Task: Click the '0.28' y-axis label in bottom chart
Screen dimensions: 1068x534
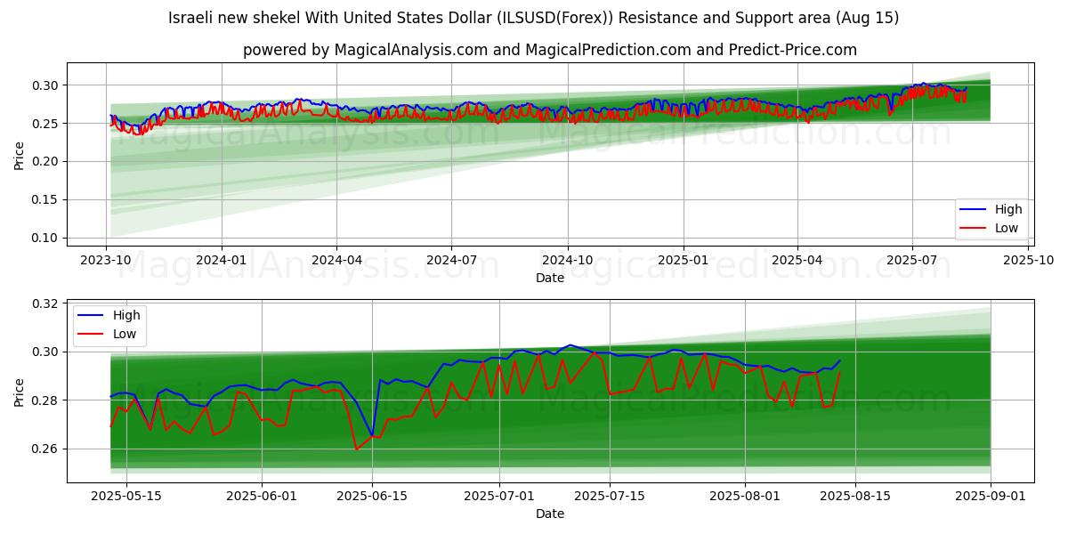Action: (x=47, y=400)
